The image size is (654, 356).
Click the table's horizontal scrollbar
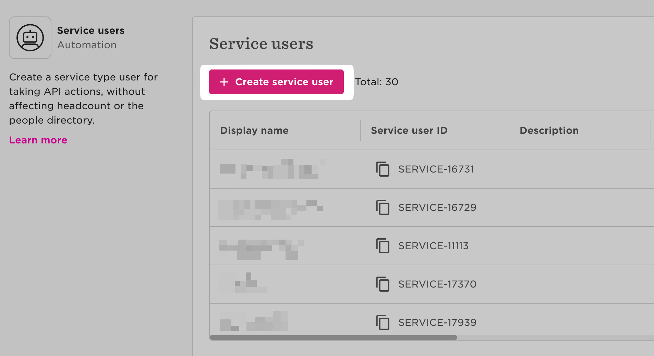(x=333, y=338)
